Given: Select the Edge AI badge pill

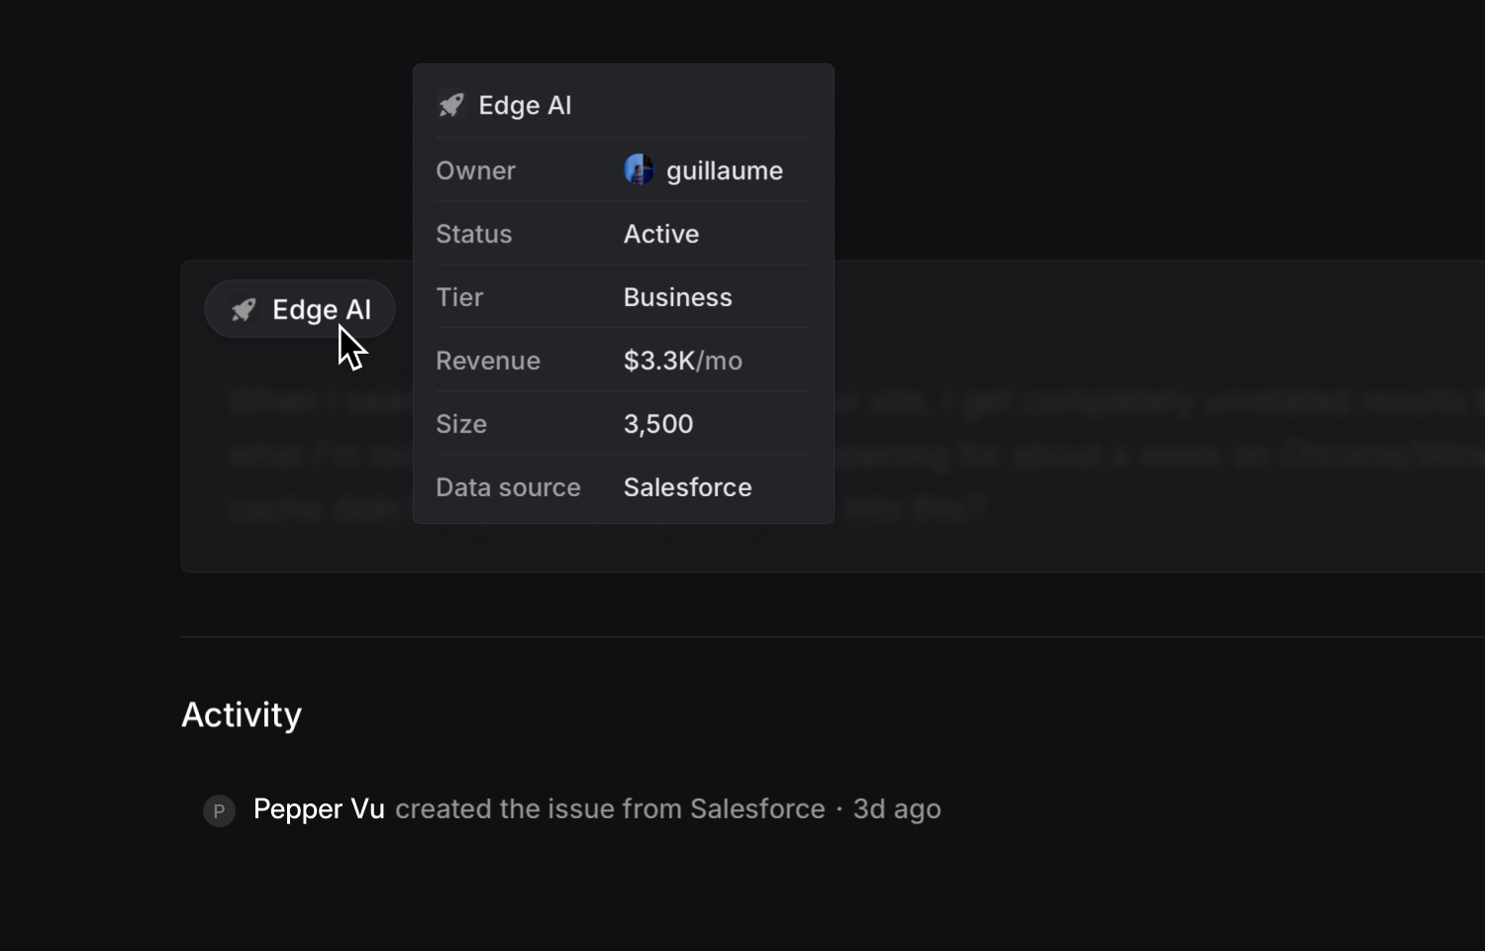Looking at the screenshot, I should (x=299, y=309).
